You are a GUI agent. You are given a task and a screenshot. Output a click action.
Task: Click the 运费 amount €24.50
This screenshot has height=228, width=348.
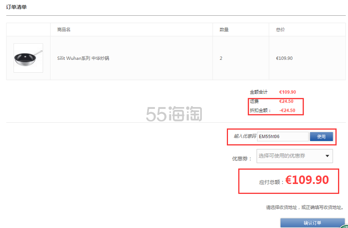286,101
